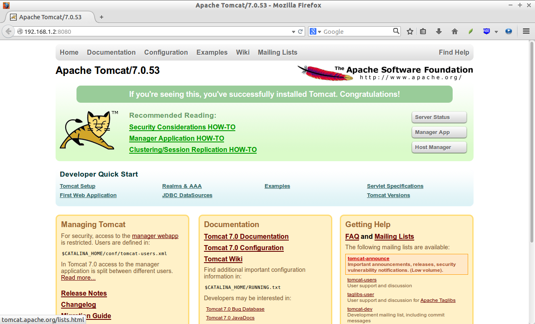Image resolution: width=535 pixels, height=324 pixels.
Task: Open the Tomcat Setup link
Action: (x=77, y=186)
